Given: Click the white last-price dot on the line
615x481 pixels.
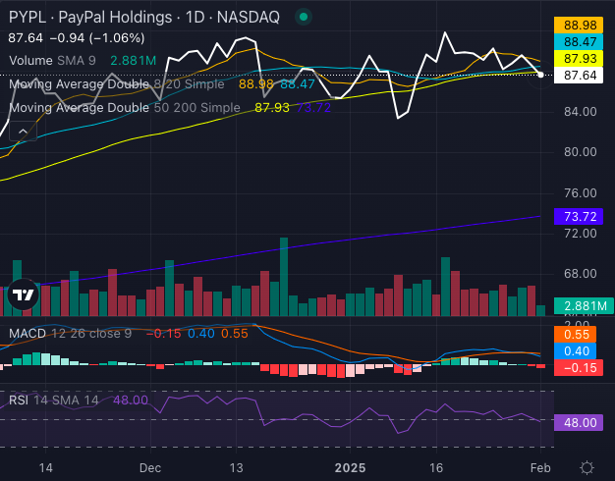Looking at the screenshot, I should pyautogui.click(x=542, y=75).
